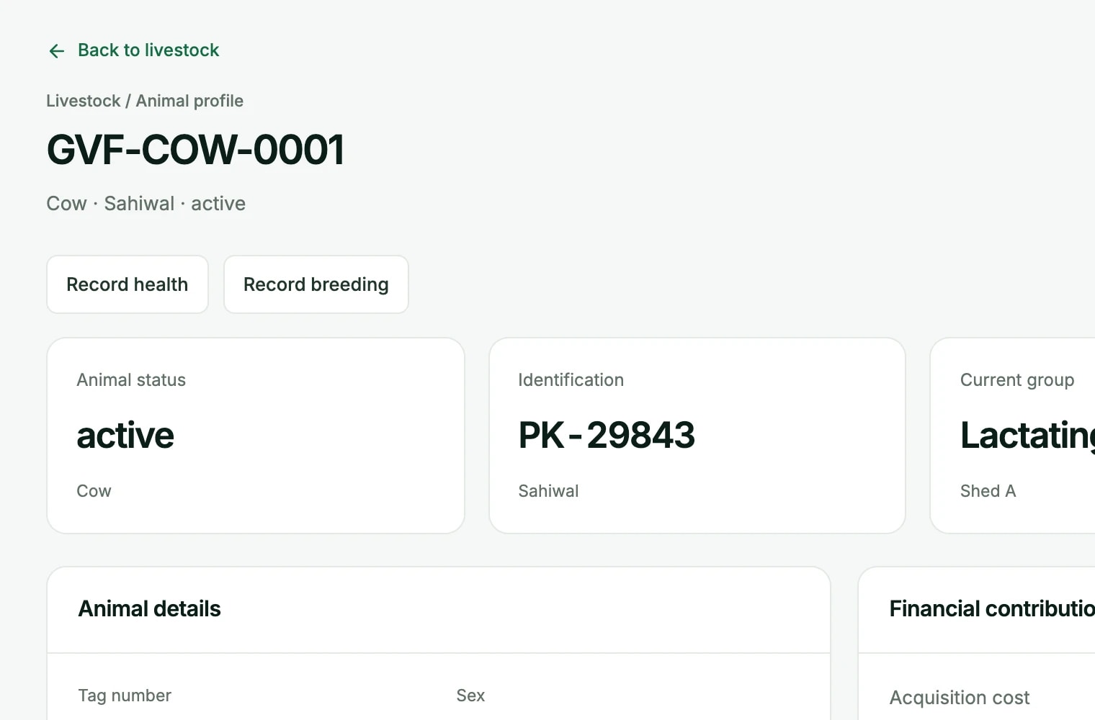Click the Sex field label
The width and height of the screenshot is (1095, 720).
click(470, 696)
